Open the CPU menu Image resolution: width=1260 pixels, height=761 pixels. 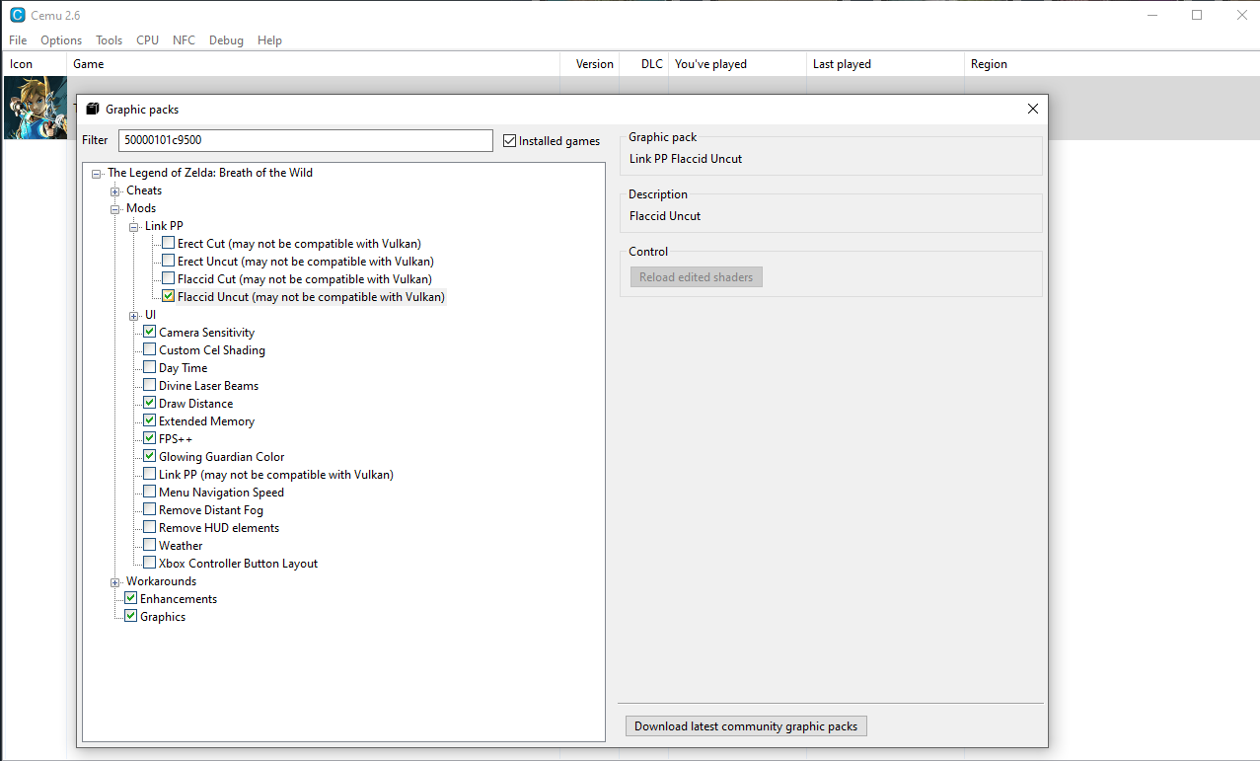(x=148, y=40)
